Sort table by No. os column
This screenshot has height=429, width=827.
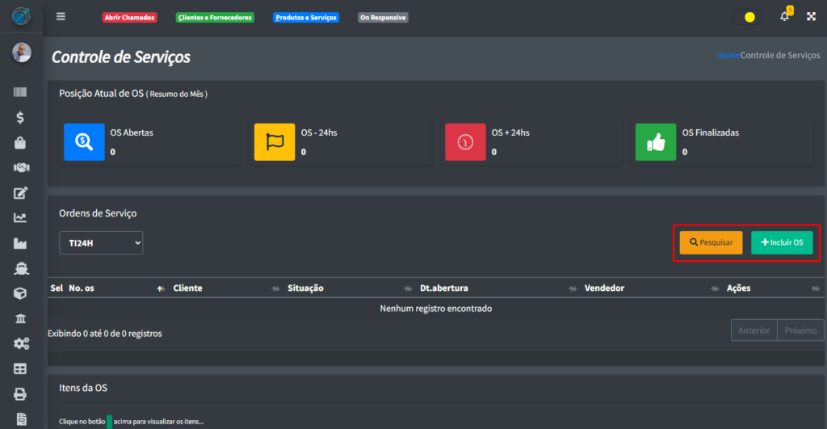[x=82, y=288]
